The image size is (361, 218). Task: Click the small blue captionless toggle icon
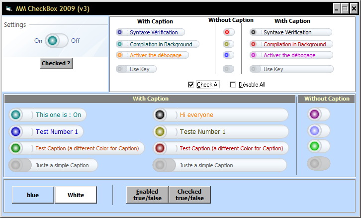[228, 55]
